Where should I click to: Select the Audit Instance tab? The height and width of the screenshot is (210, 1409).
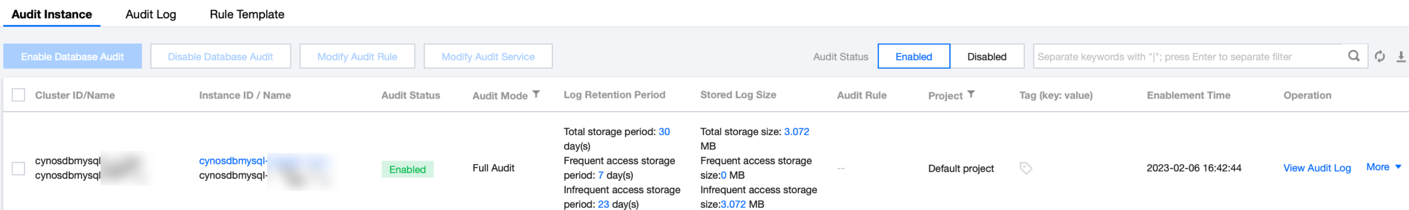click(x=52, y=14)
